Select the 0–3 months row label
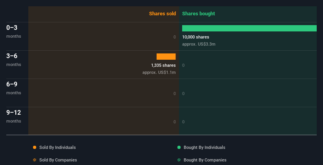 (14, 31)
